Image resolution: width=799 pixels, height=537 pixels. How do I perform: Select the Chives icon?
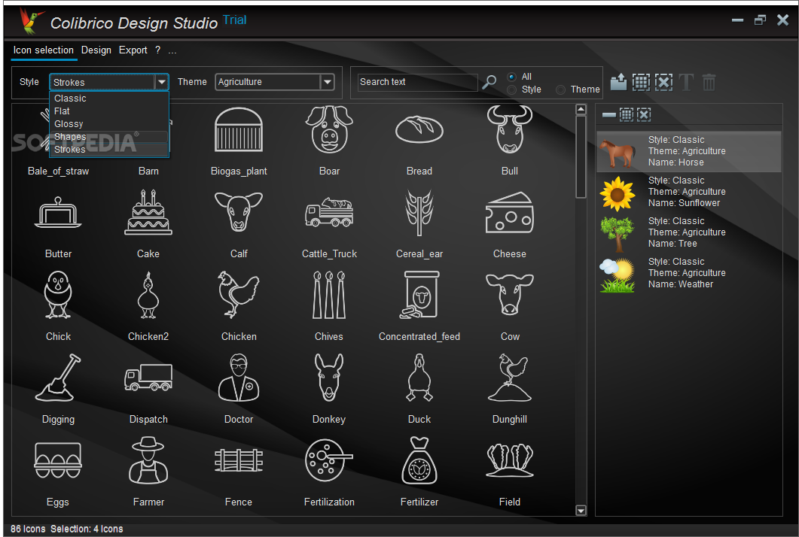coord(329,296)
